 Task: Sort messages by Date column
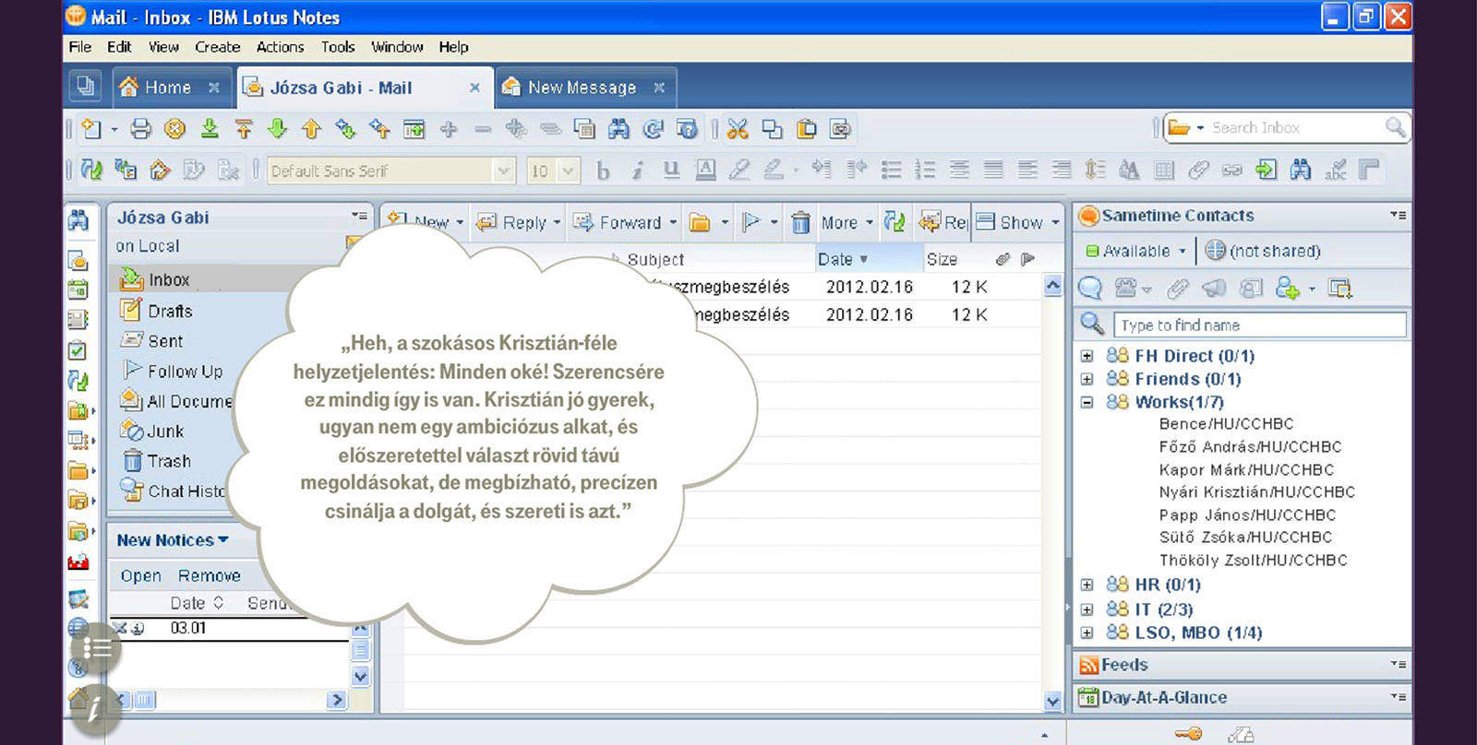click(868, 260)
